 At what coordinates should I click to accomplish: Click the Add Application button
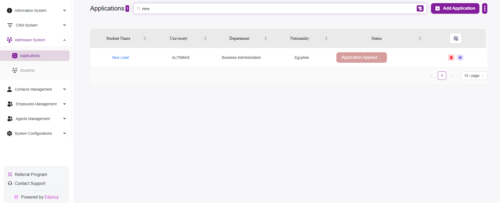pos(455,8)
